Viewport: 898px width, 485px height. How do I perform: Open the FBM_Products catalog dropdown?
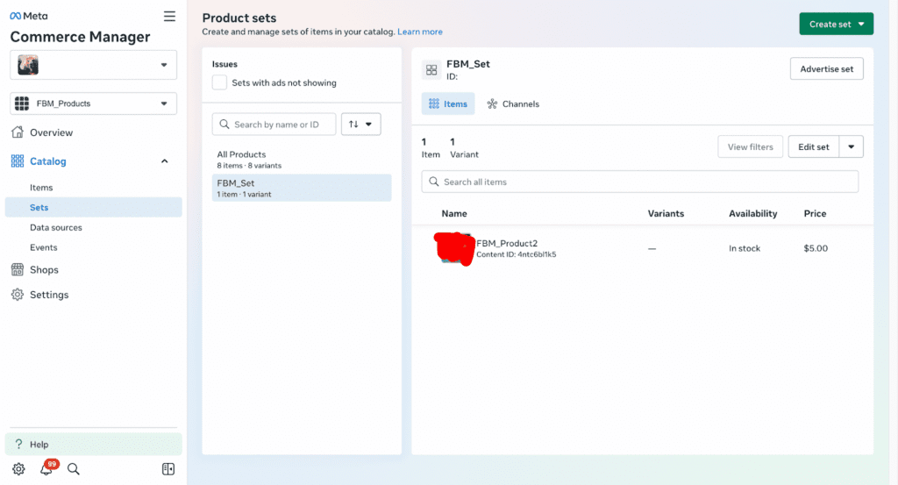click(x=164, y=103)
